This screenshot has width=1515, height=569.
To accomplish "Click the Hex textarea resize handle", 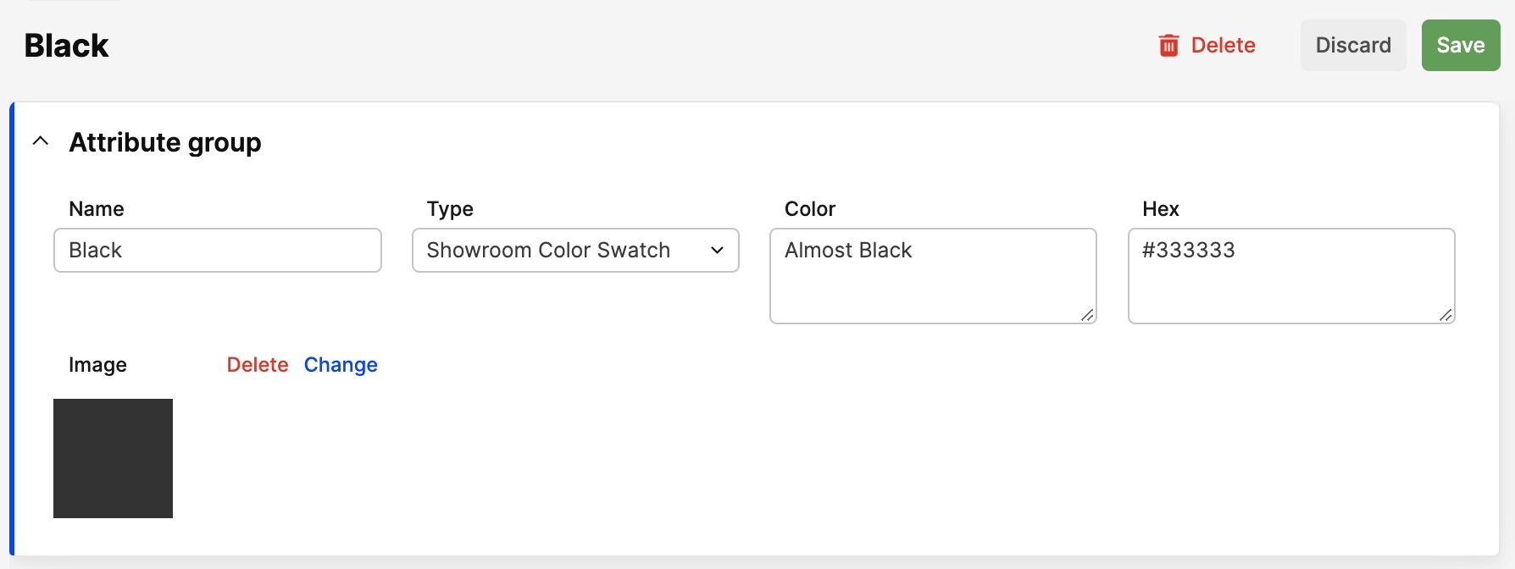I will click(x=1446, y=315).
